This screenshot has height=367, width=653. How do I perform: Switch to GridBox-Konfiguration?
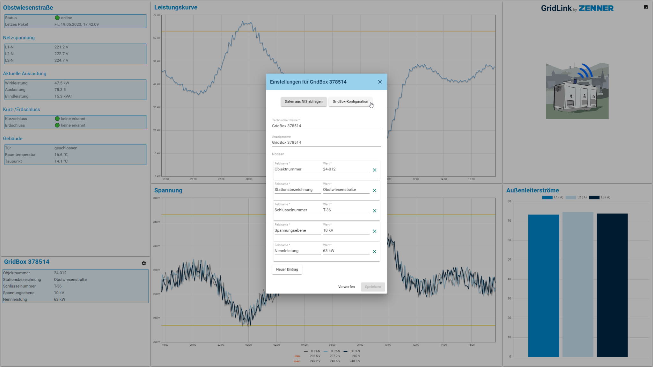350,101
